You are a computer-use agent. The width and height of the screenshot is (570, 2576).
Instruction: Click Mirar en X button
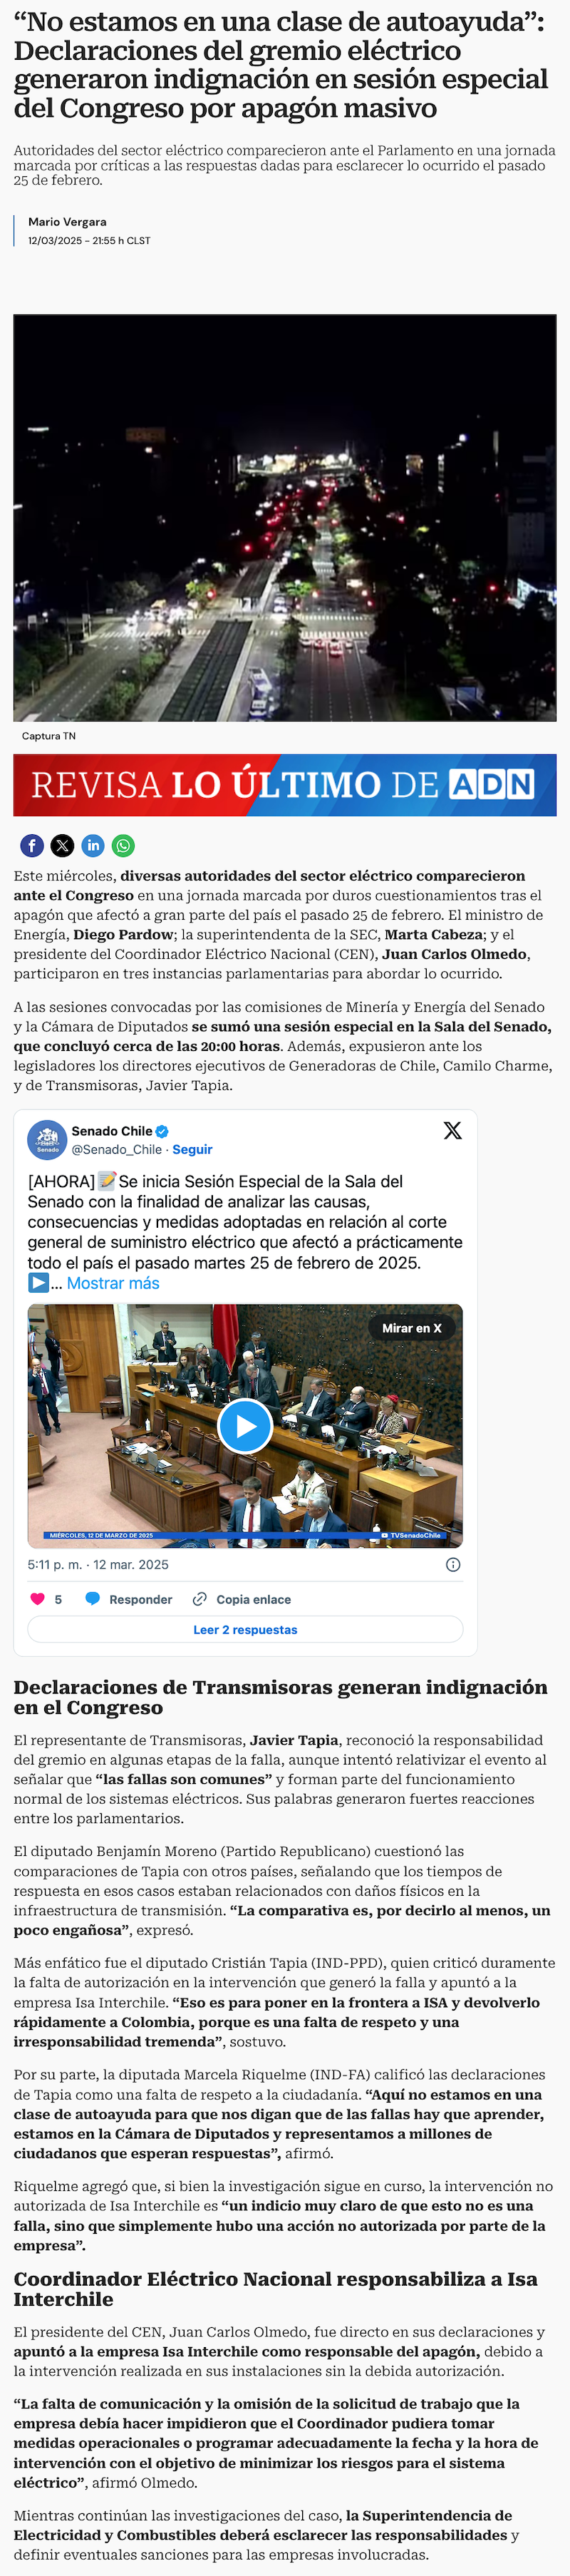pyautogui.click(x=411, y=1328)
